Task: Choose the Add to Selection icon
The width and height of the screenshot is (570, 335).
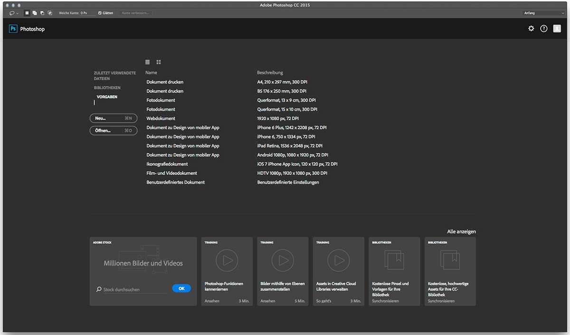Action: click(35, 13)
